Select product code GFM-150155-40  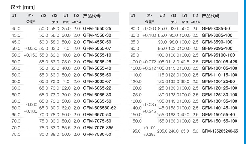[x=218, y=114]
